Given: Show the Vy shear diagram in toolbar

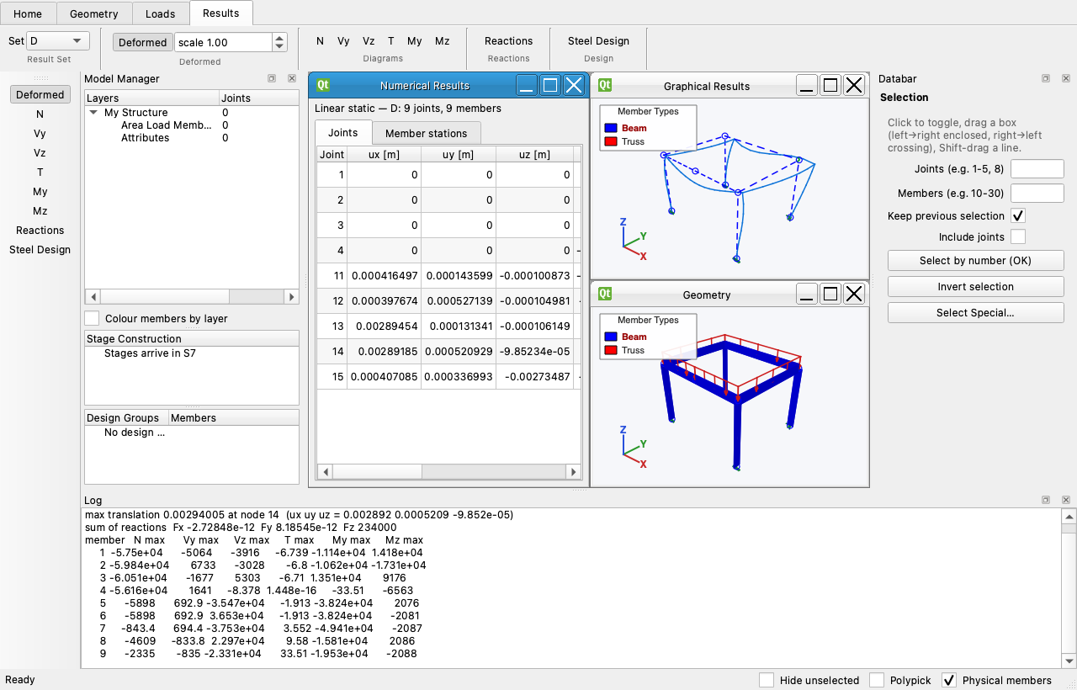Looking at the screenshot, I should [x=343, y=40].
